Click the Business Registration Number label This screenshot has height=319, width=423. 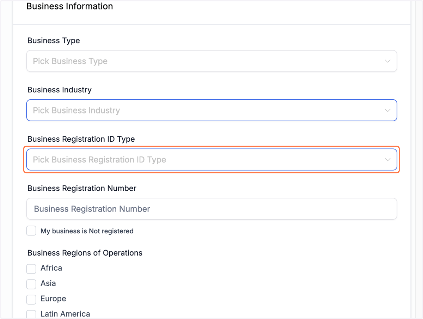82,189
